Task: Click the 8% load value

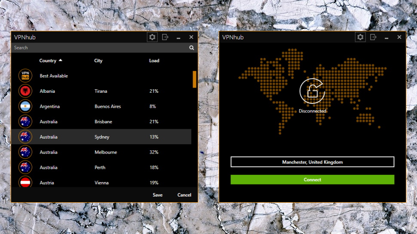Action: (x=153, y=106)
